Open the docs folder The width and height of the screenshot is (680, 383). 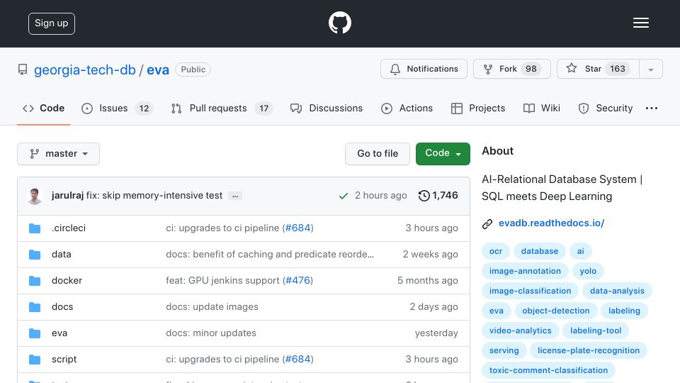click(x=62, y=307)
